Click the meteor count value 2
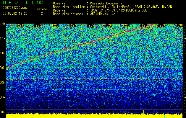 42,14
